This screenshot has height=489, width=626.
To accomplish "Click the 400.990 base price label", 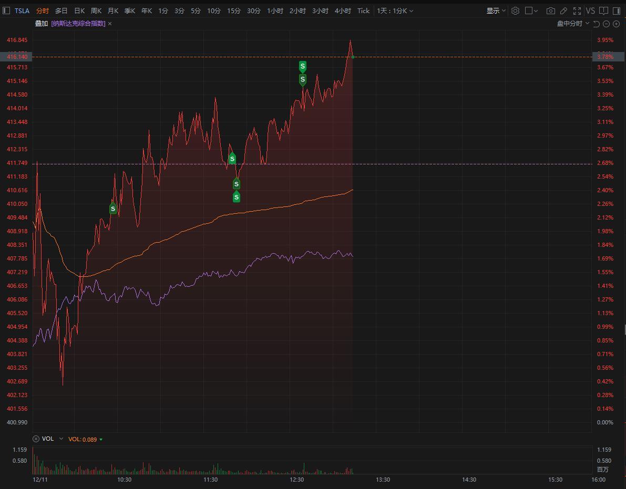I will (x=17, y=422).
